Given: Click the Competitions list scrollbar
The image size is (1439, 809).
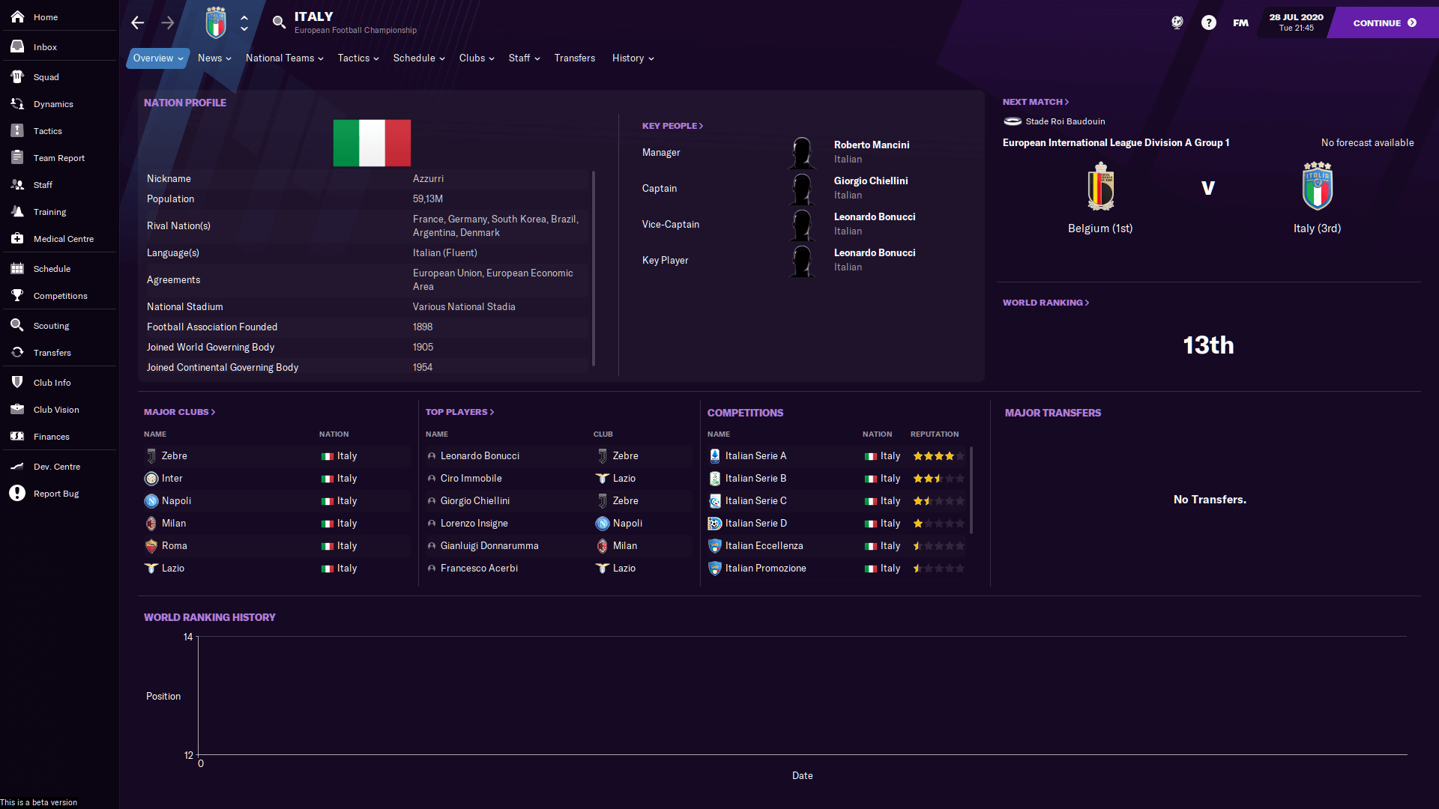Looking at the screenshot, I should pos(971,491).
